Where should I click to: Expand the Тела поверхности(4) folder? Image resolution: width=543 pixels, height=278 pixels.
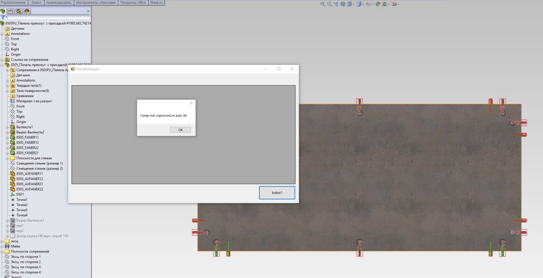(x=8, y=91)
